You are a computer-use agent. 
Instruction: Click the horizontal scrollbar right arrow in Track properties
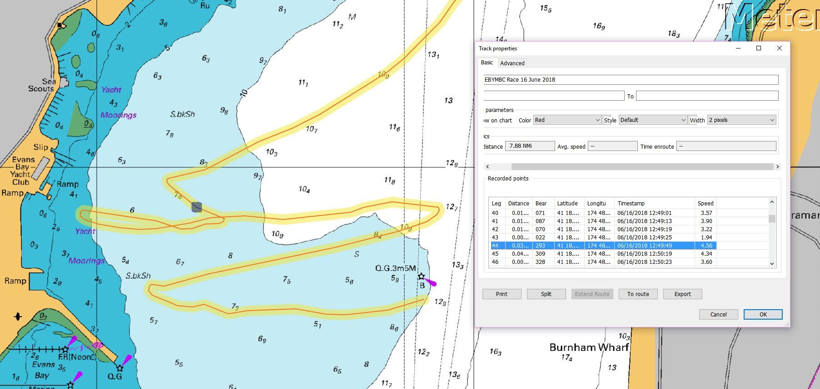pos(777,167)
